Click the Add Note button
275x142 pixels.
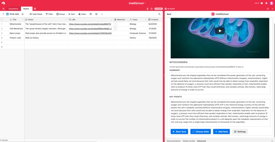tap(221, 131)
